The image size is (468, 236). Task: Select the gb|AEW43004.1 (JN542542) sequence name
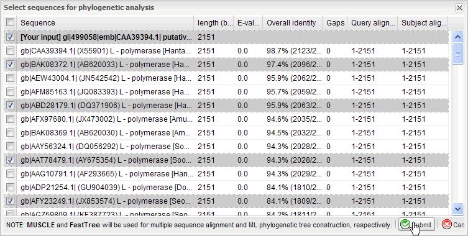[106, 78]
